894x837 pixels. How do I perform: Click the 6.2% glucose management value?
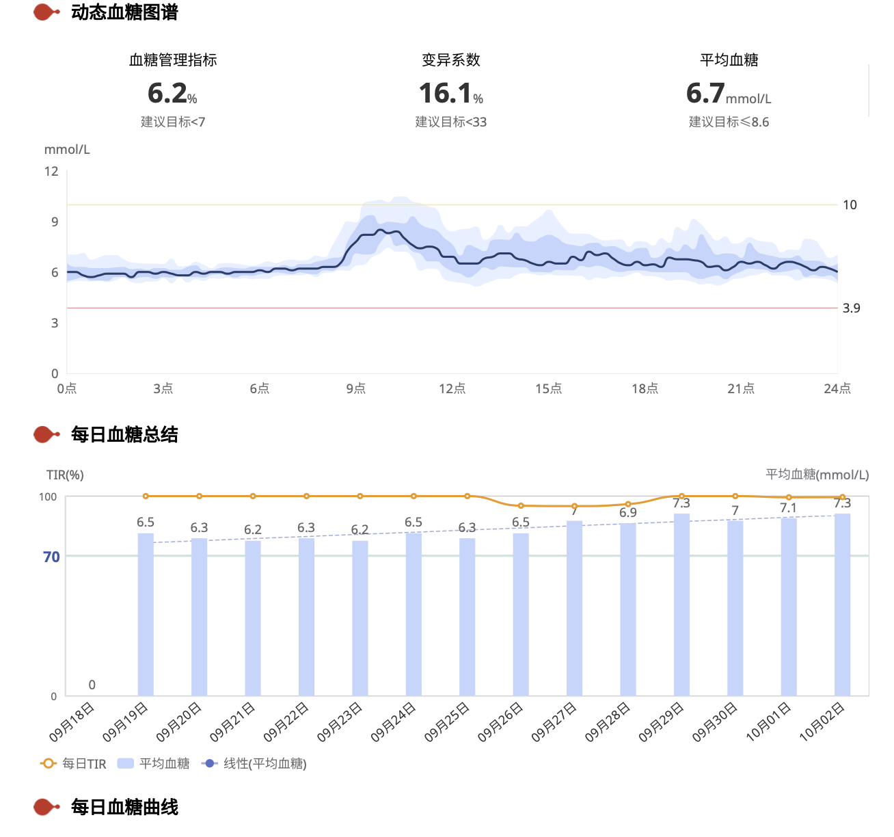pyautogui.click(x=172, y=93)
